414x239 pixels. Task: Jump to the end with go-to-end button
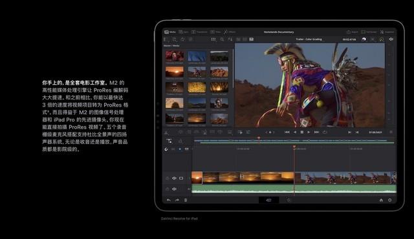pyautogui.click(x=316, y=132)
